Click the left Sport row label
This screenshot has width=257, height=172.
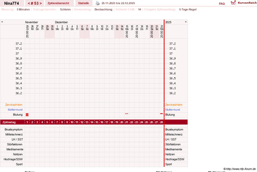(x=19, y=164)
